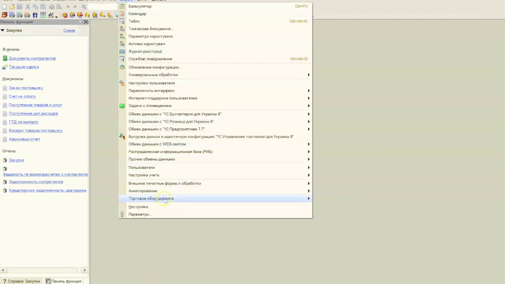The height and width of the screenshot is (284, 505).
Task: Expand the Переключить интерфейс submenu arrow
Action: pos(309,91)
